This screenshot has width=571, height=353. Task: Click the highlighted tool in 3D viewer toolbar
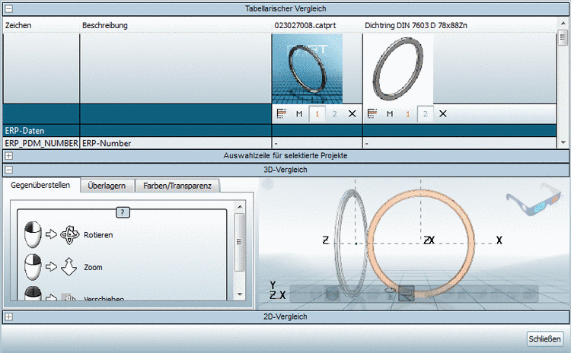pyautogui.click(x=406, y=294)
